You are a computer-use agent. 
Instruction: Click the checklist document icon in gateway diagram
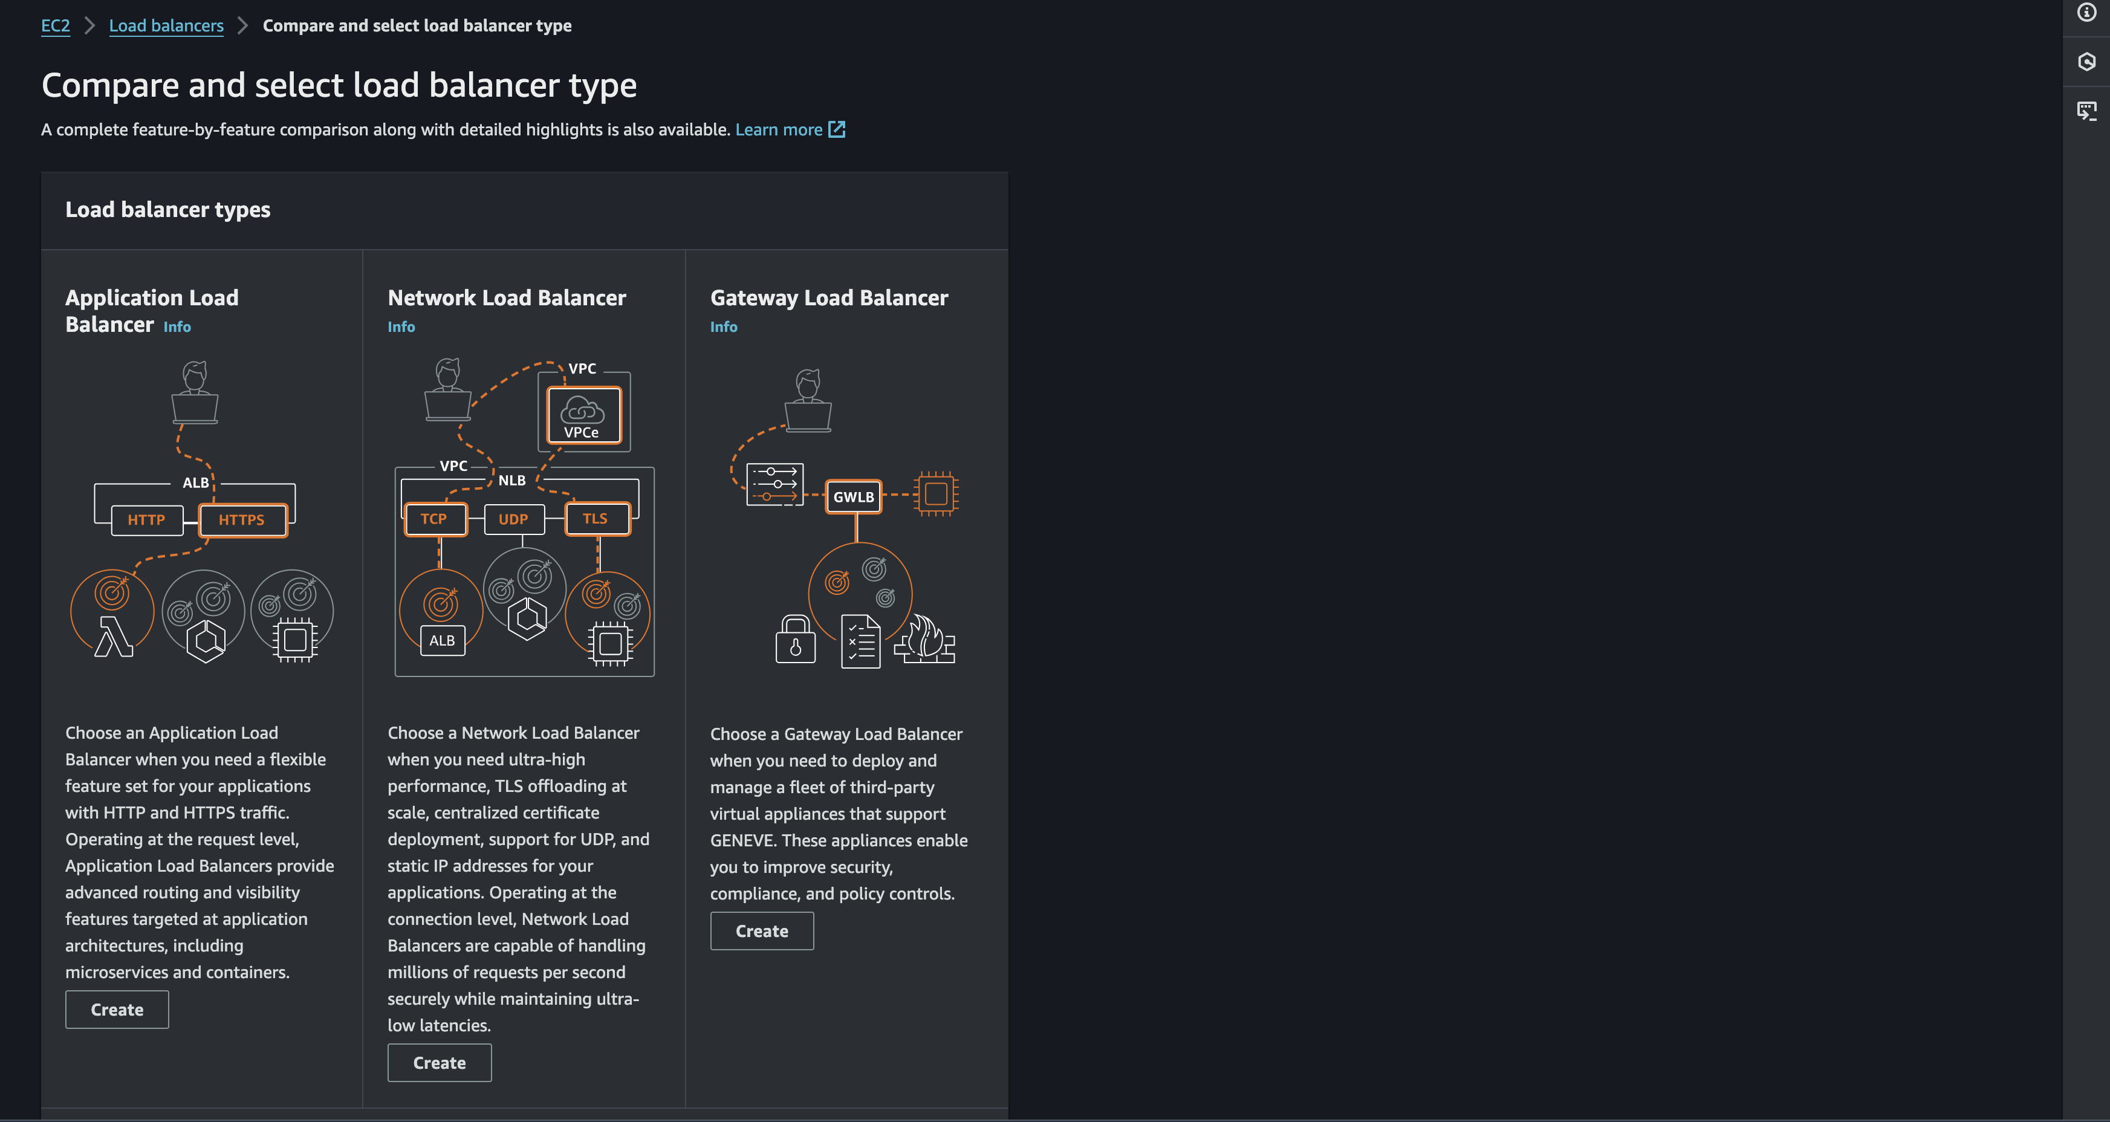pyautogui.click(x=861, y=642)
